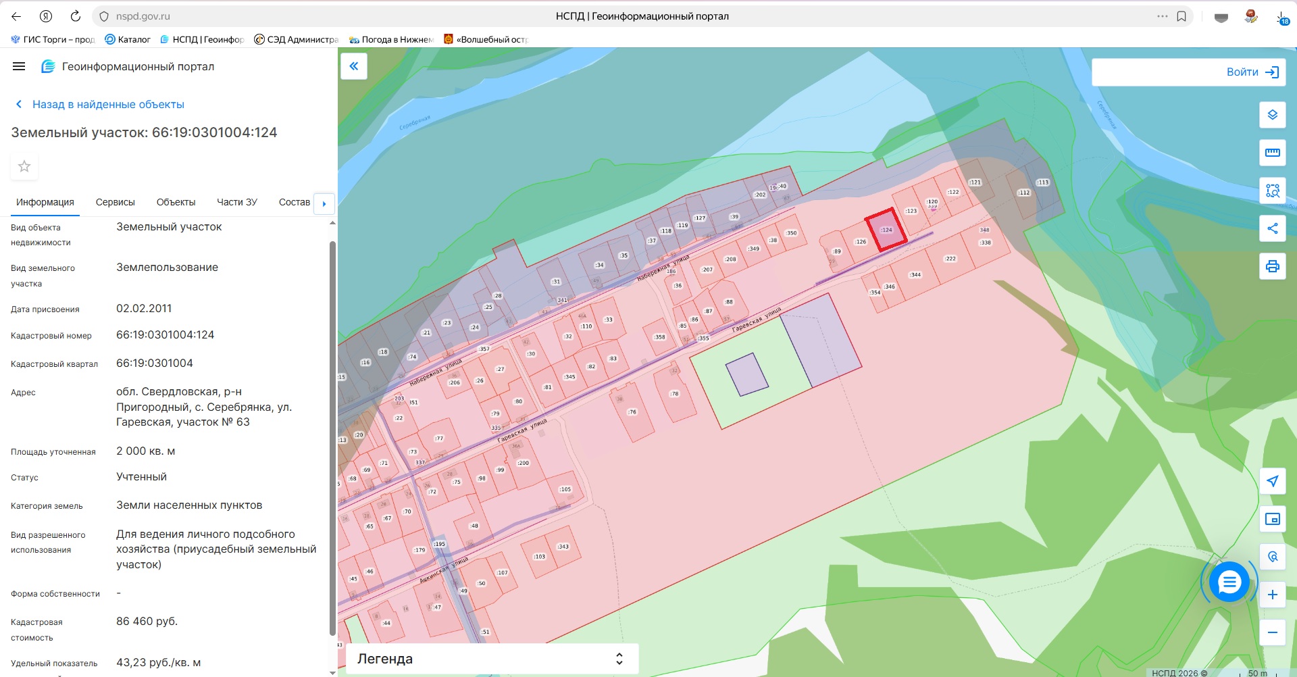Image resolution: width=1297 pixels, height=677 pixels.
Task: Bookmark this page using the bookmark icon
Action: coord(1181,16)
